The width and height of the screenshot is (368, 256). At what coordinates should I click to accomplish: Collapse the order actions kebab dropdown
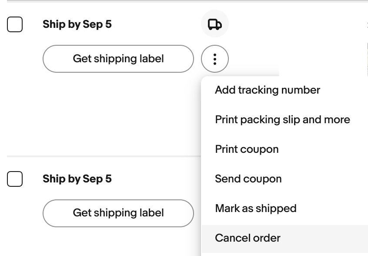(x=215, y=59)
